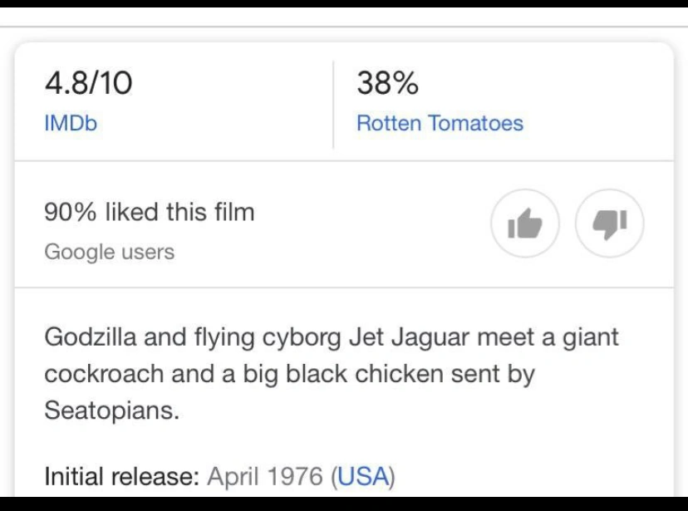Click the thumbs up like button
Screen dimensions: 688x511
[x=525, y=224]
